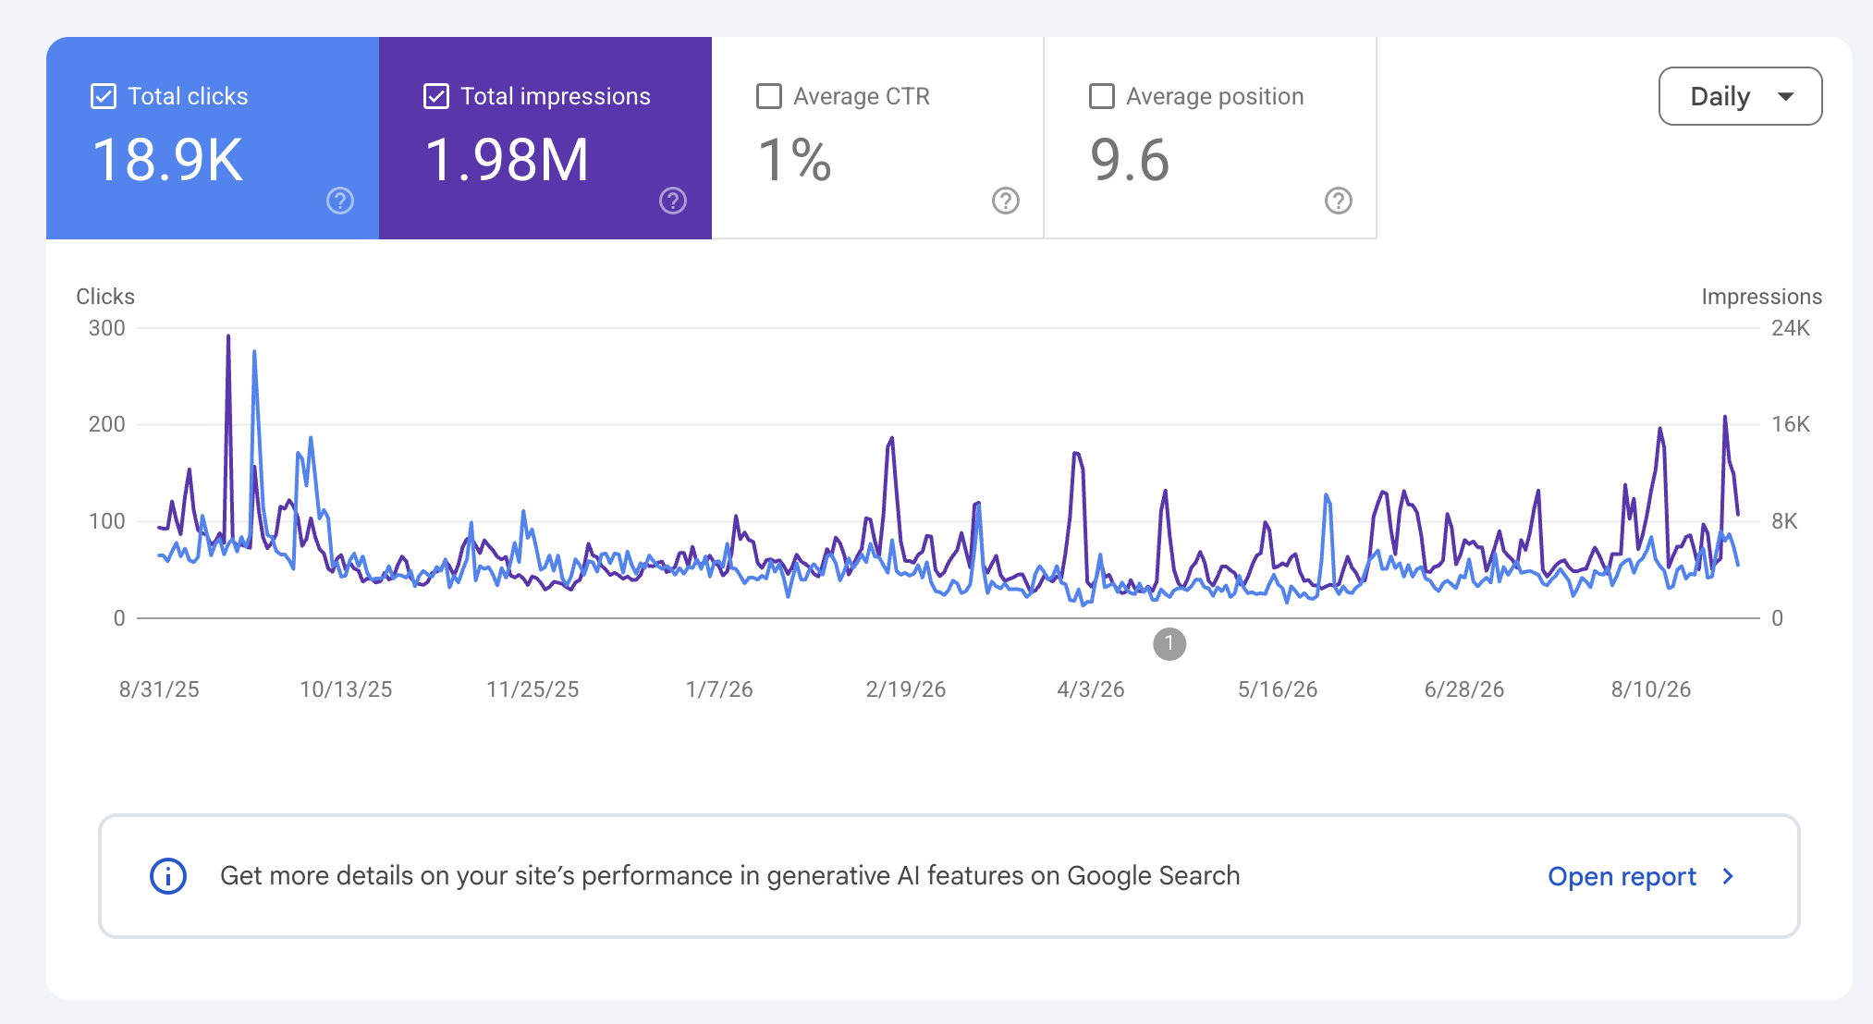Click the generative AI features banner text
This screenshot has height=1024, width=1873.
click(730, 875)
